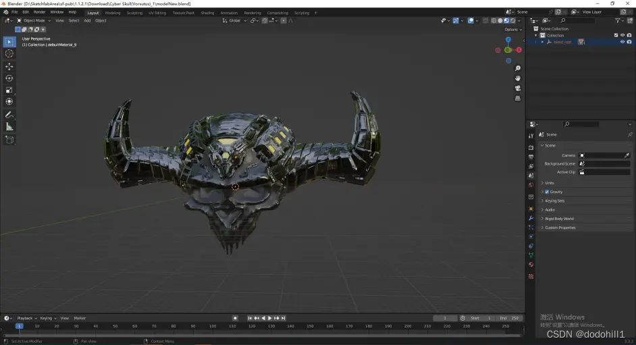The image size is (636, 345).
Task: Expand the Rigid Body World section
Action: (x=559, y=219)
